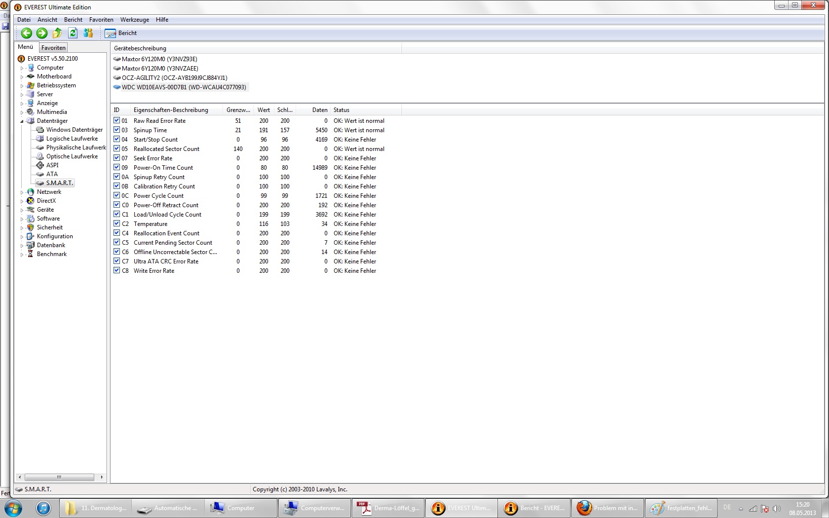Toggle checkbox for Start/Stop Count
The height and width of the screenshot is (518, 829).
(x=117, y=139)
